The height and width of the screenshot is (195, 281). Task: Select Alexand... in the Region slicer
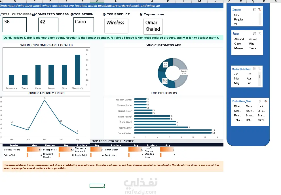240,39
